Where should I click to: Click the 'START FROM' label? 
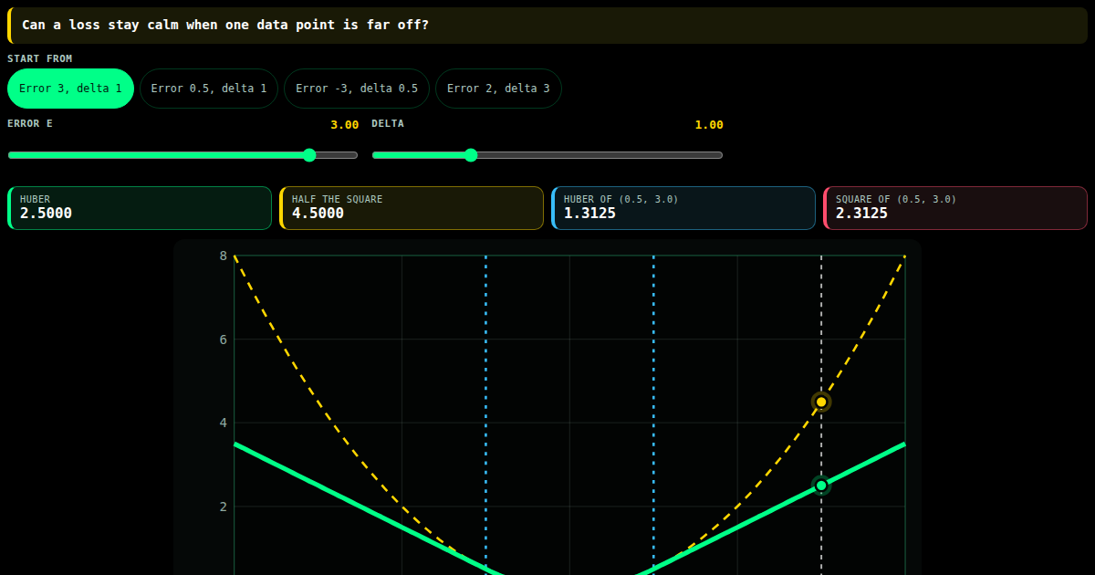[x=39, y=58]
